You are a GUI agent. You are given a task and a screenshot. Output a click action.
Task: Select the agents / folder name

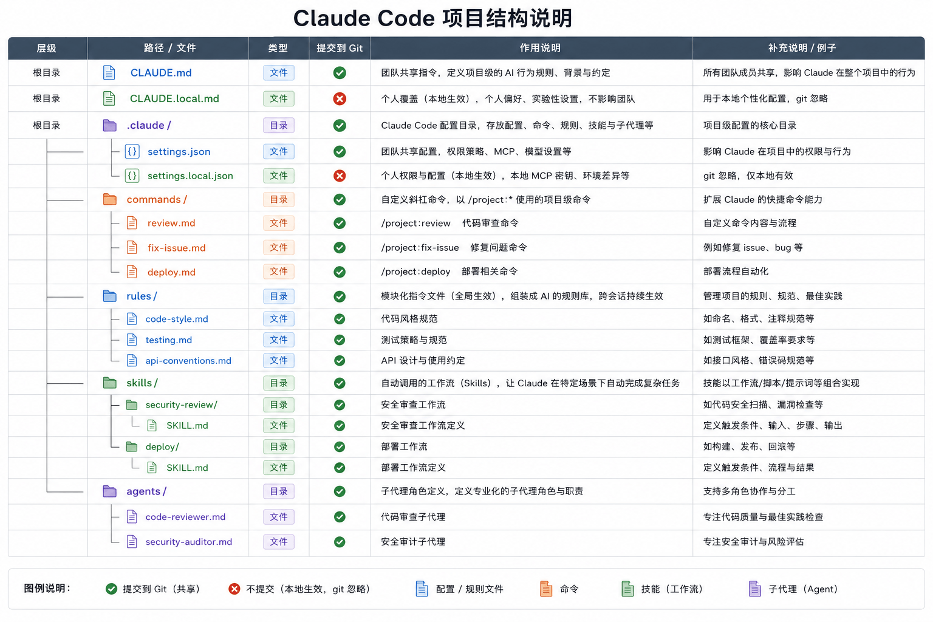[146, 491]
